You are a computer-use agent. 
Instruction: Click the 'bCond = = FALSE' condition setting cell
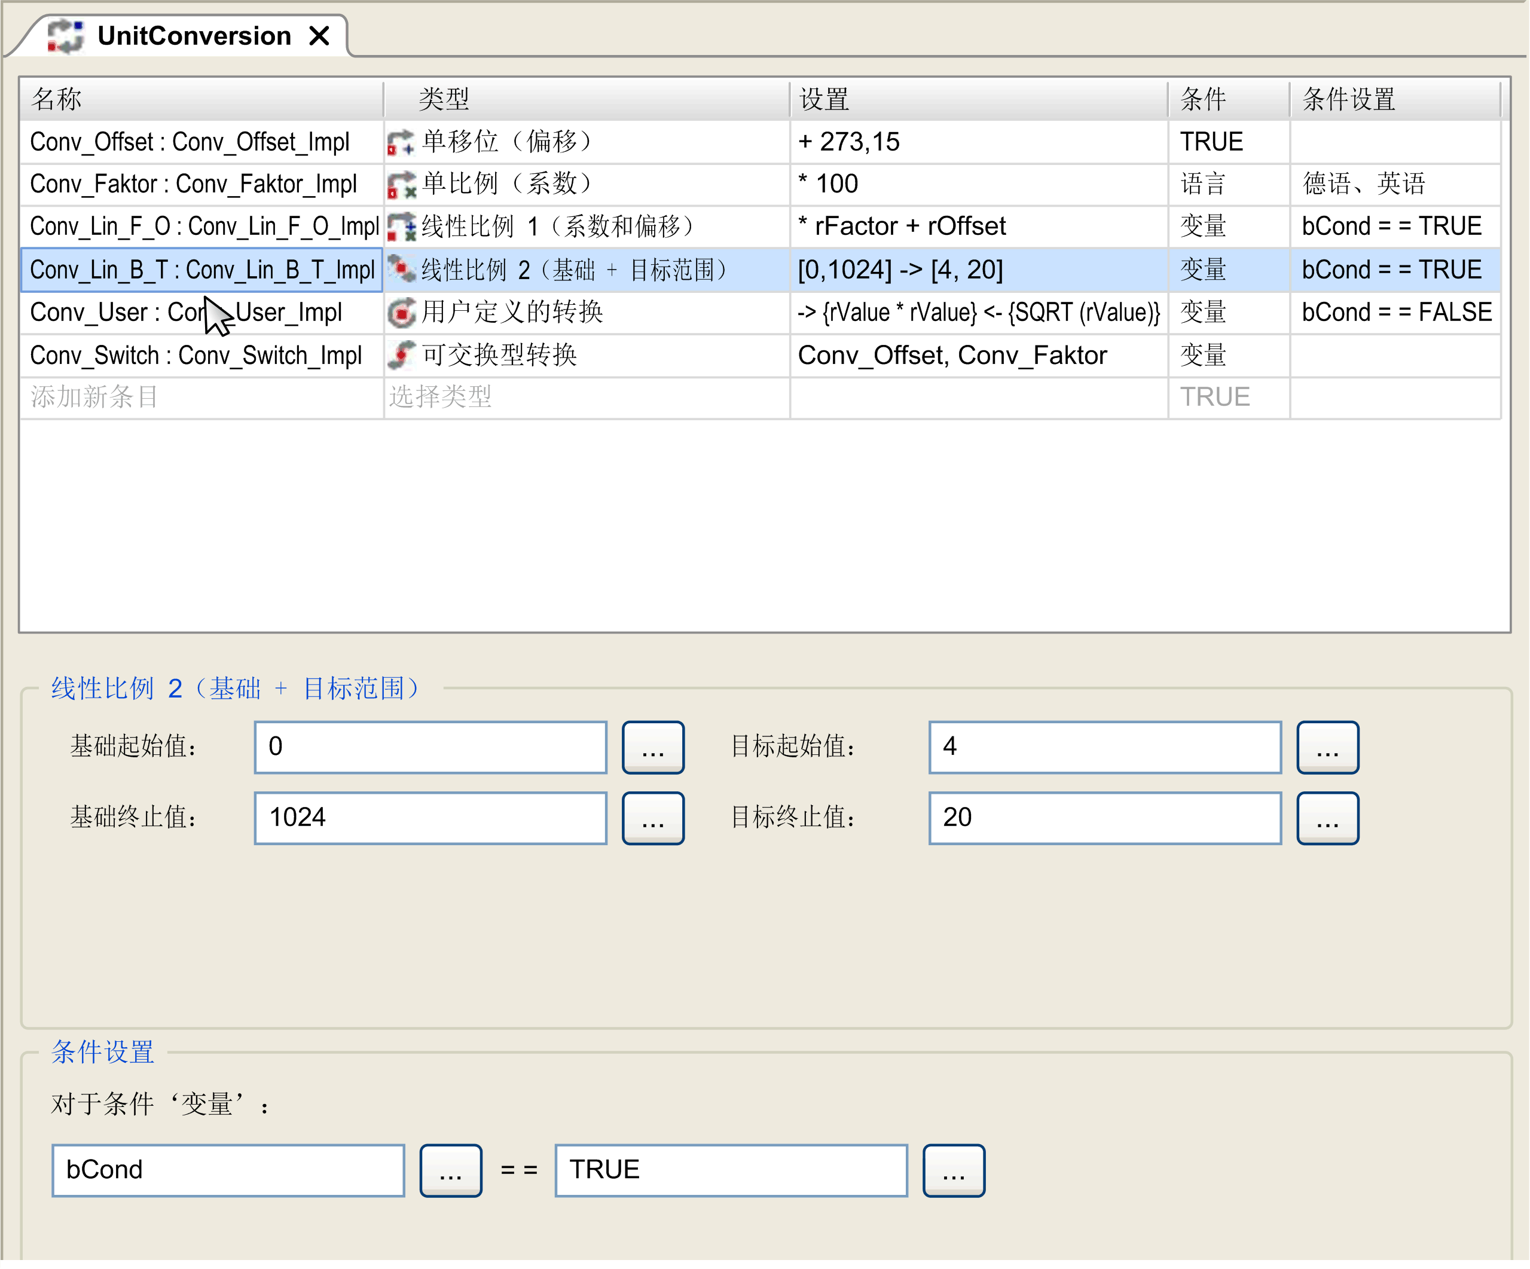tap(1395, 313)
